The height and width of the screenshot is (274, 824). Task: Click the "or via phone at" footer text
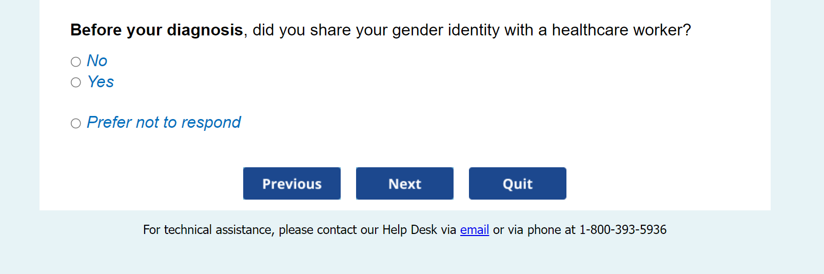click(534, 230)
